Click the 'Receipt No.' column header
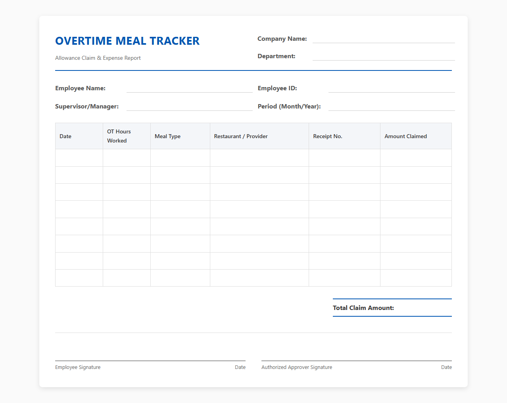Viewport: 507px width, 403px height. [344, 136]
